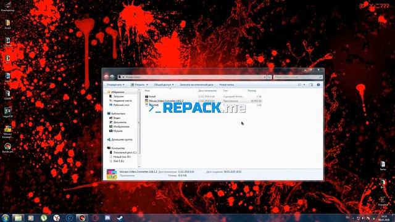
Task: Open Explorer help question mark icon
Action: click(x=318, y=85)
